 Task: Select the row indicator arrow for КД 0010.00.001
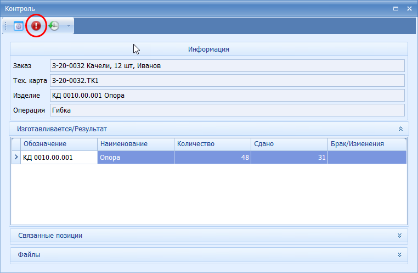[x=16, y=158]
